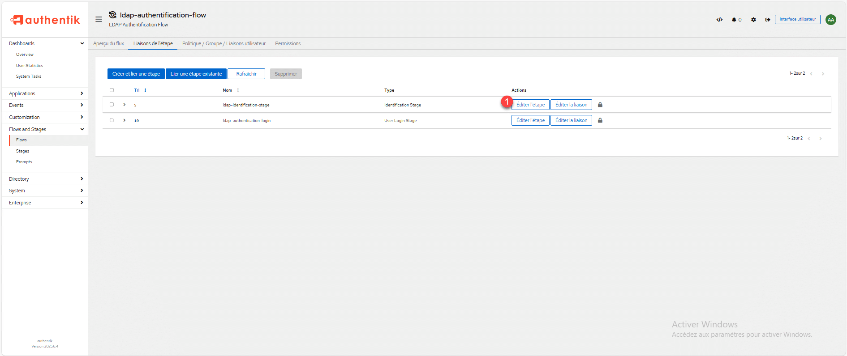Switch to the Permissions tab
The image size is (847, 356).
288,43
